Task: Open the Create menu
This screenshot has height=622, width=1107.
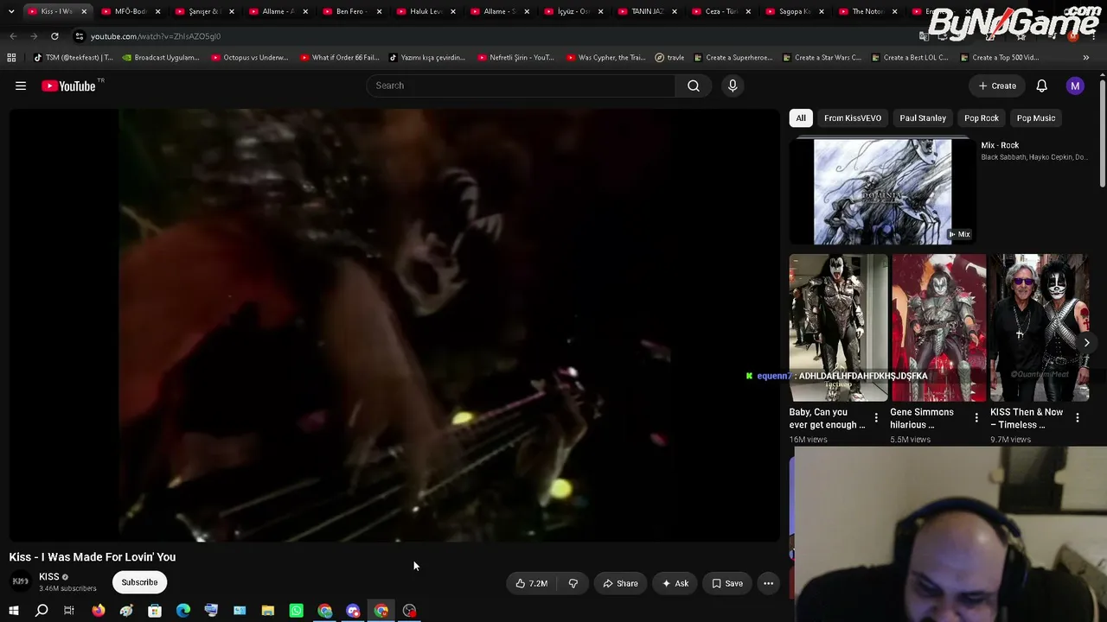Action: click(997, 86)
